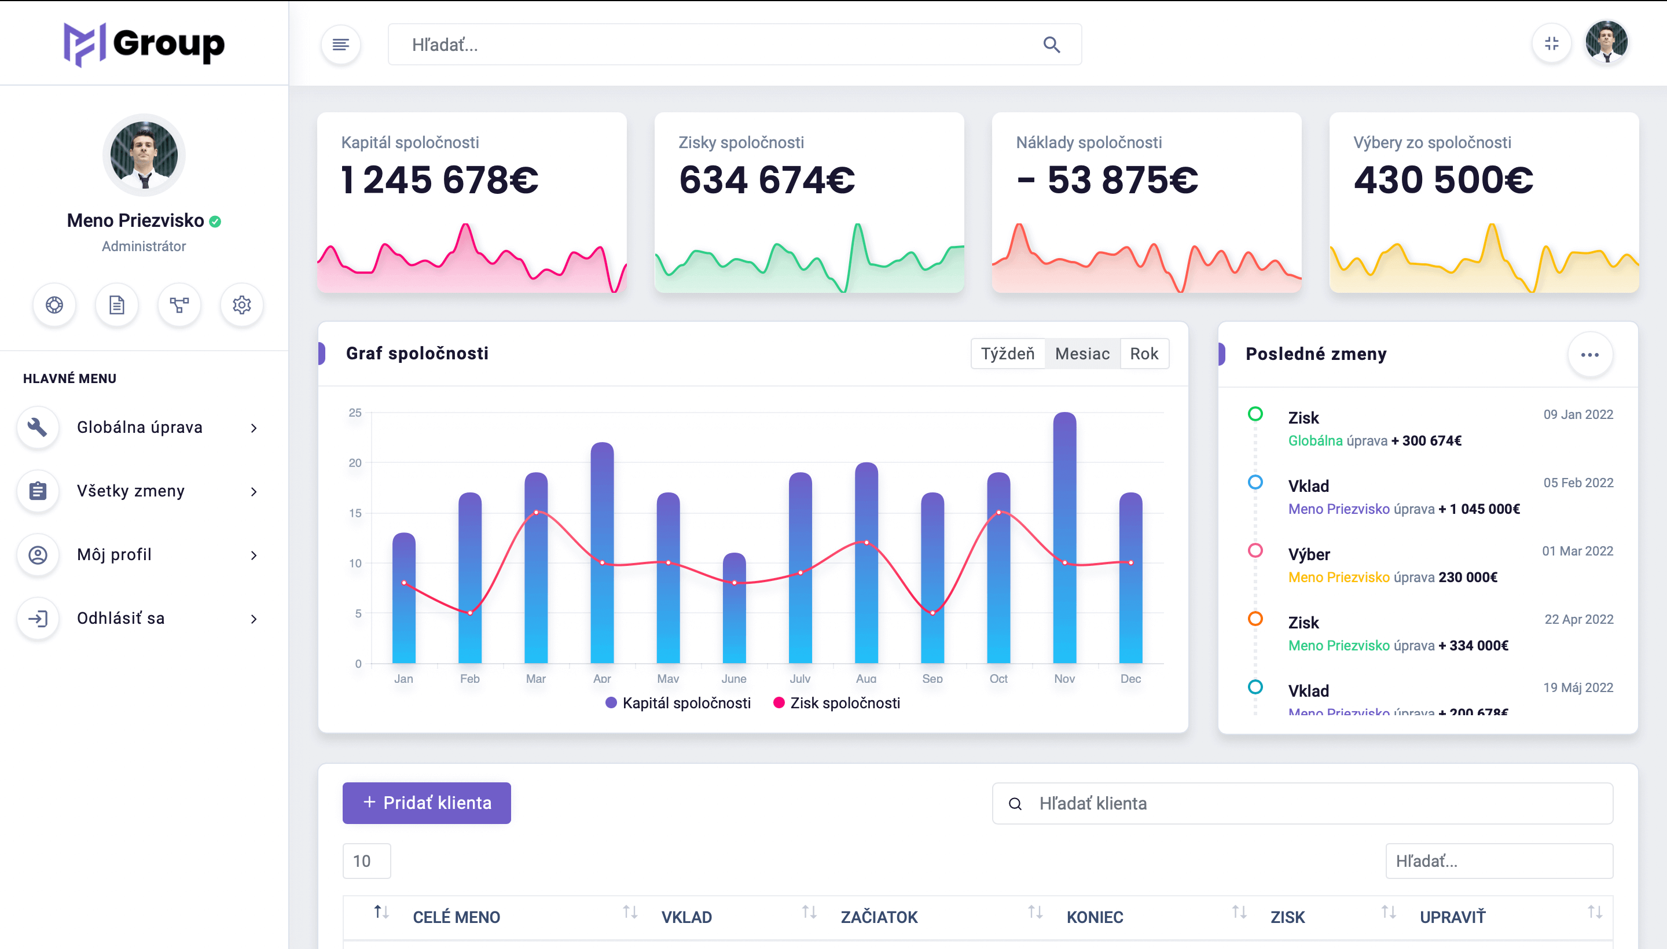The height and width of the screenshot is (949, 1667).
Task: Switch chart to Rok tab
Action: (x=1144, y=353)
